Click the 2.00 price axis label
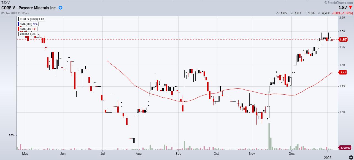 click(x=342, y=31)
